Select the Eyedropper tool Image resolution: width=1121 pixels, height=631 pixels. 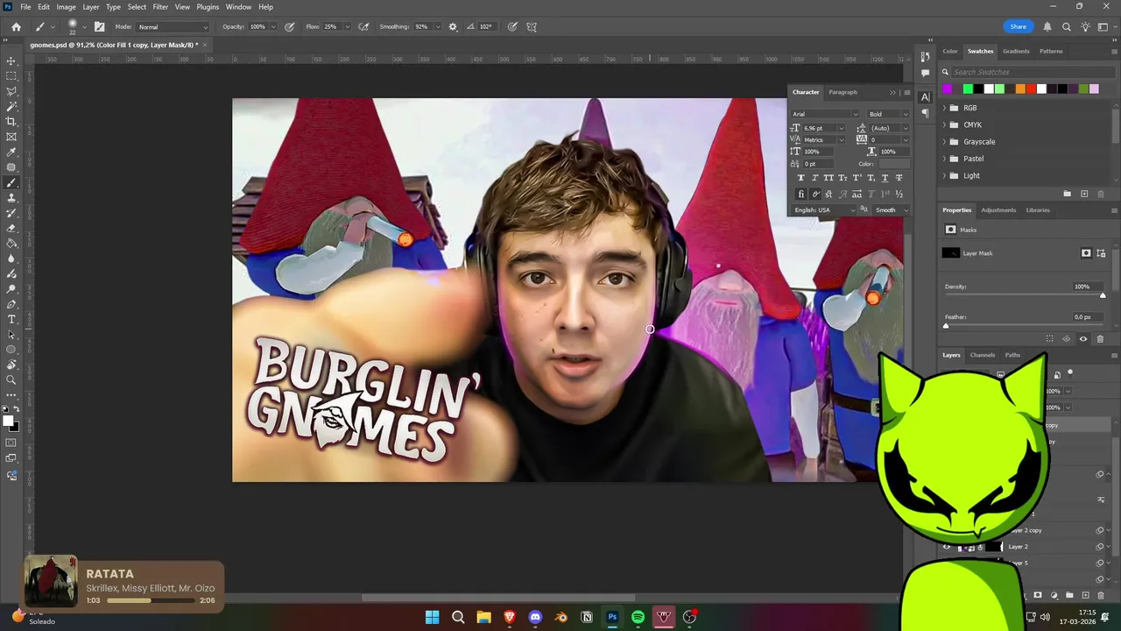11,152
